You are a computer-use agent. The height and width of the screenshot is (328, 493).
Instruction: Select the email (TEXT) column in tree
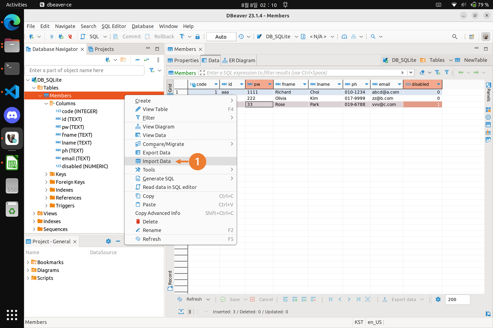click(76, 158)
